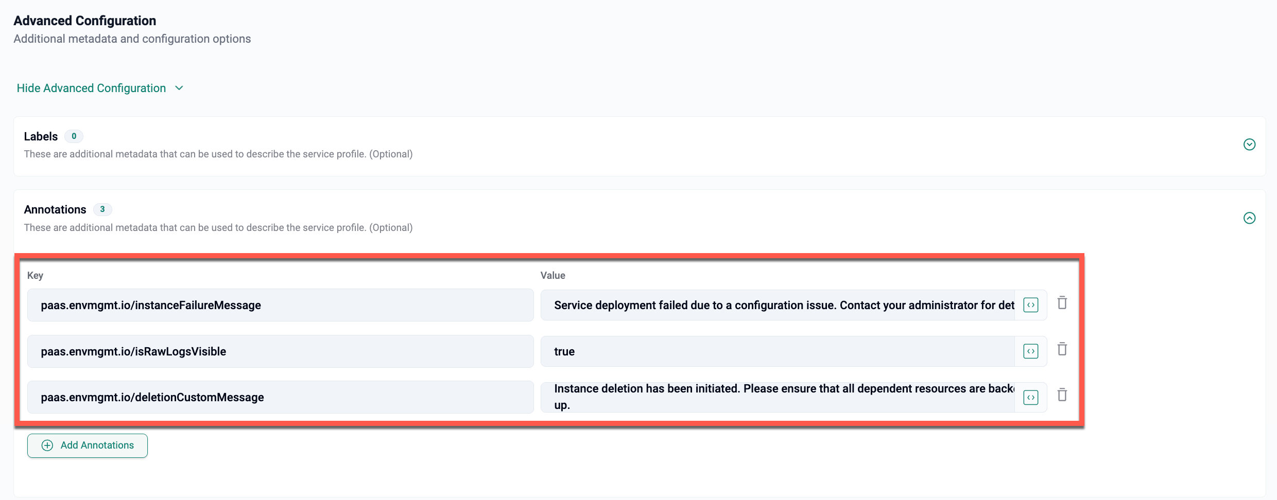Viewport: 1277px width, 500px height.
Task: Collapse the Annotations section
Action: [x=1249, y=218]
